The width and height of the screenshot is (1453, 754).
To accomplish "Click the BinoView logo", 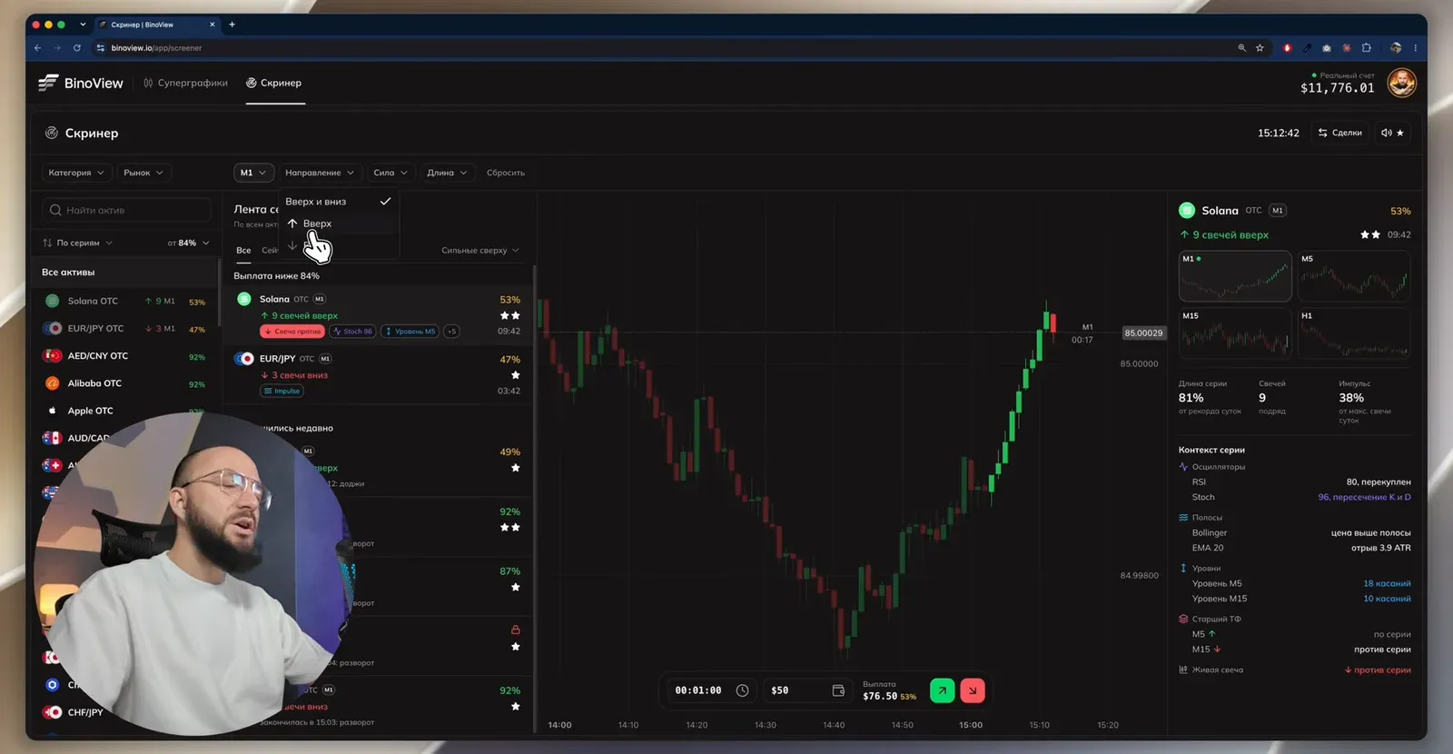I will (81, 83).
